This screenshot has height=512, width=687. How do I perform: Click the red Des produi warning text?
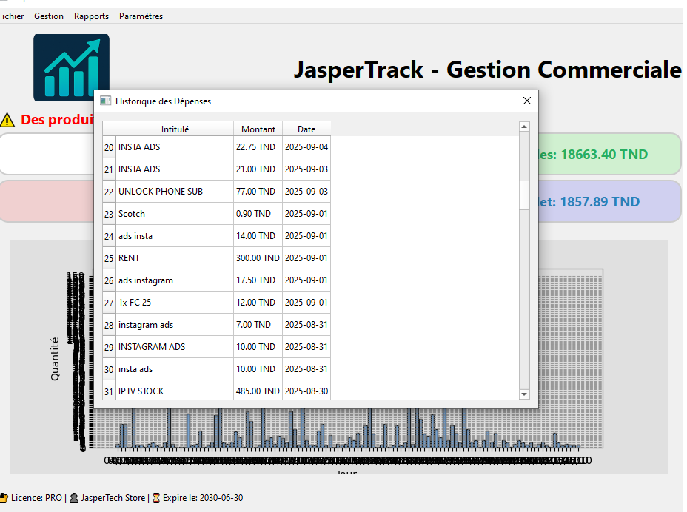coord(58,120)
